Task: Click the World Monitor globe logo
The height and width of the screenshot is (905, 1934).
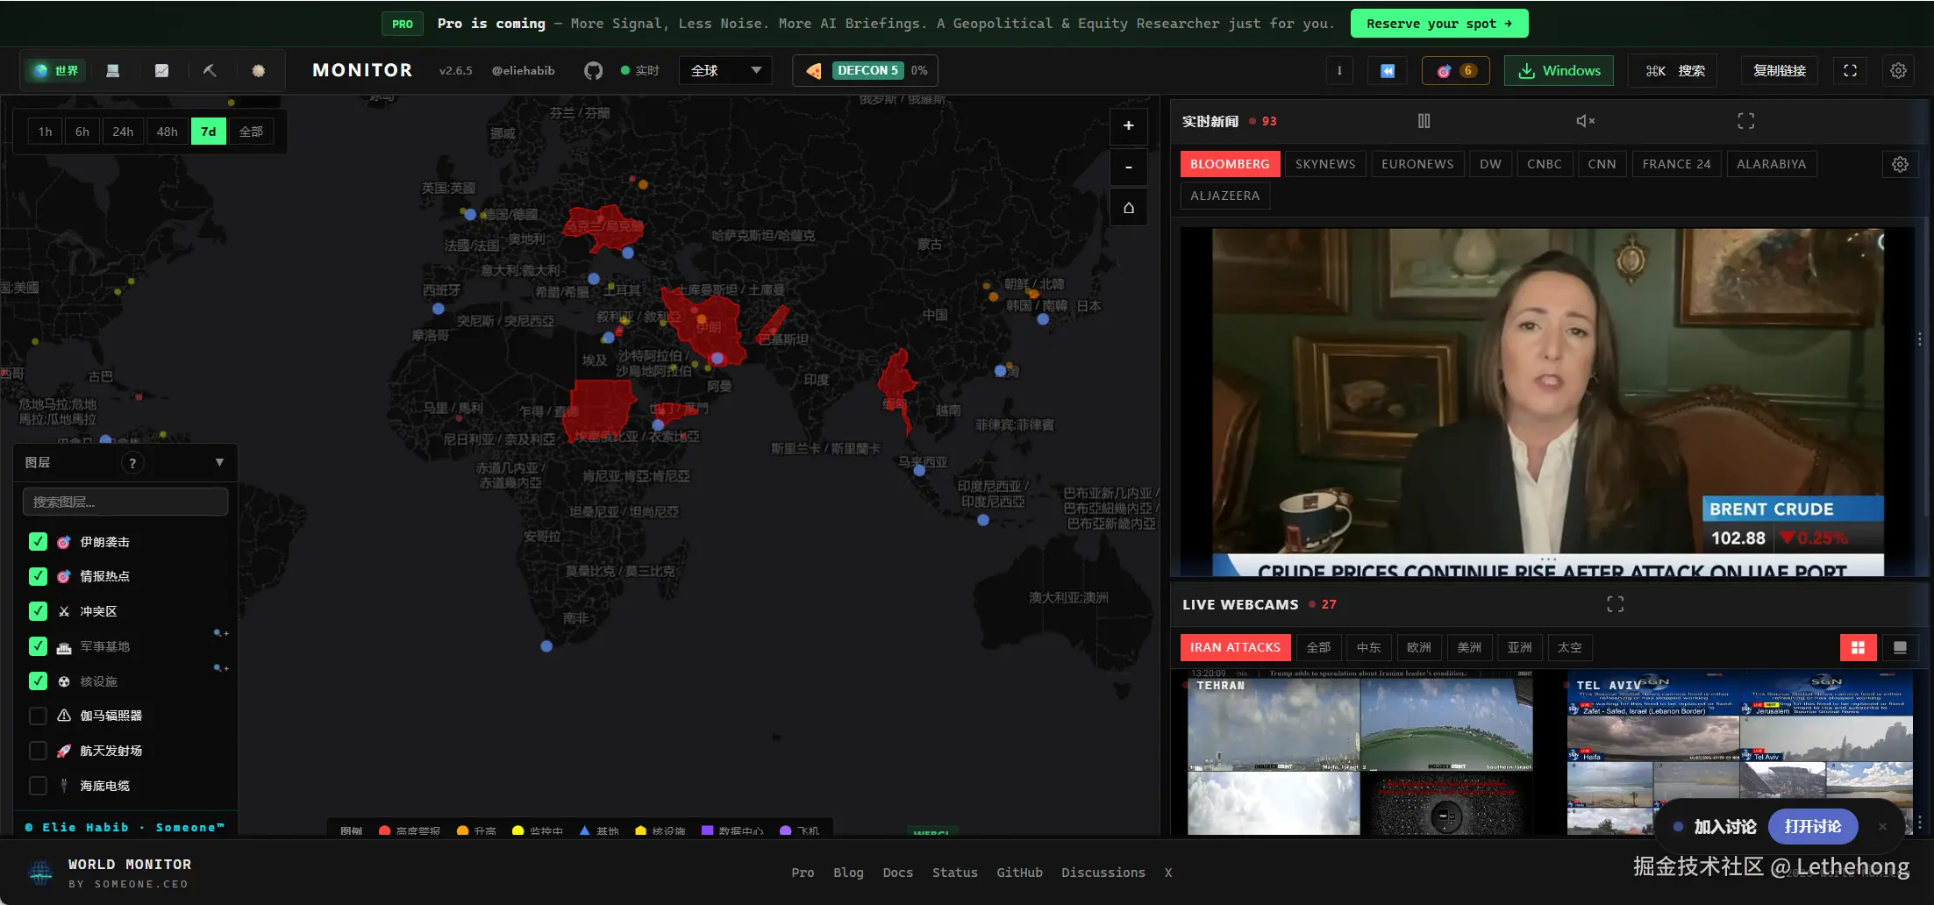Action: pyautogui.click(x=41, y=873)
